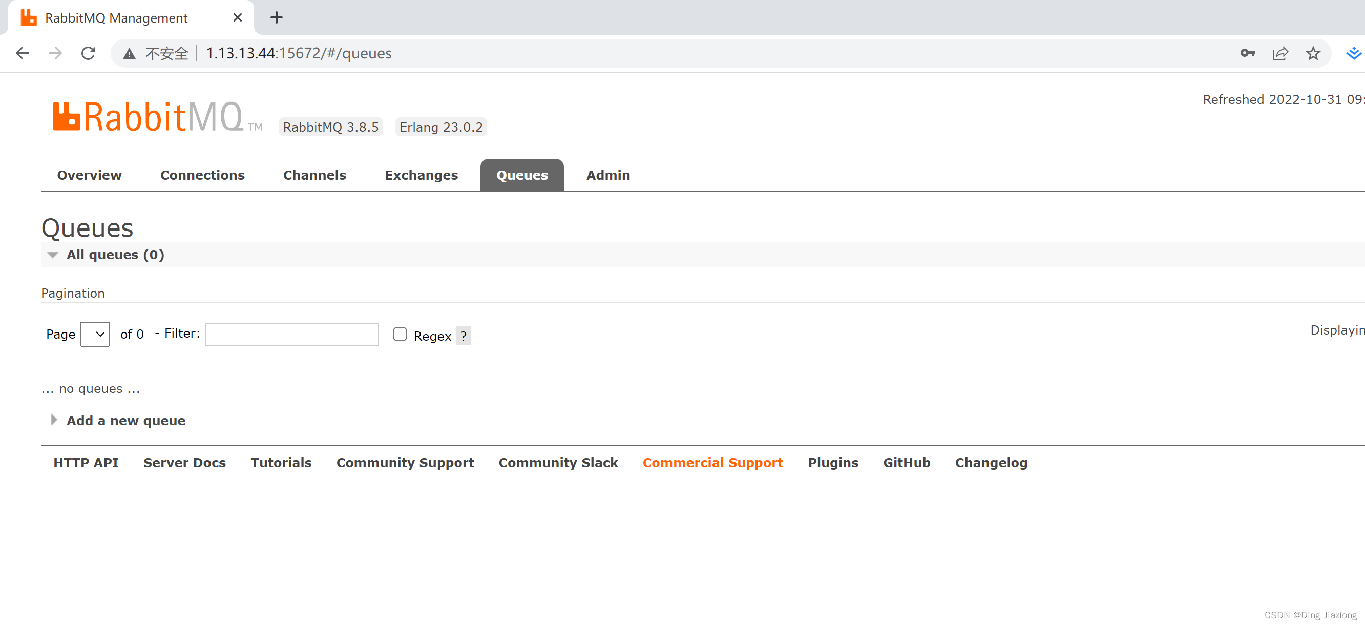Click inside the Filter input field
The width and height of the screenshot is (1365, 625).
pyautogui.click(x=291, y=334)
